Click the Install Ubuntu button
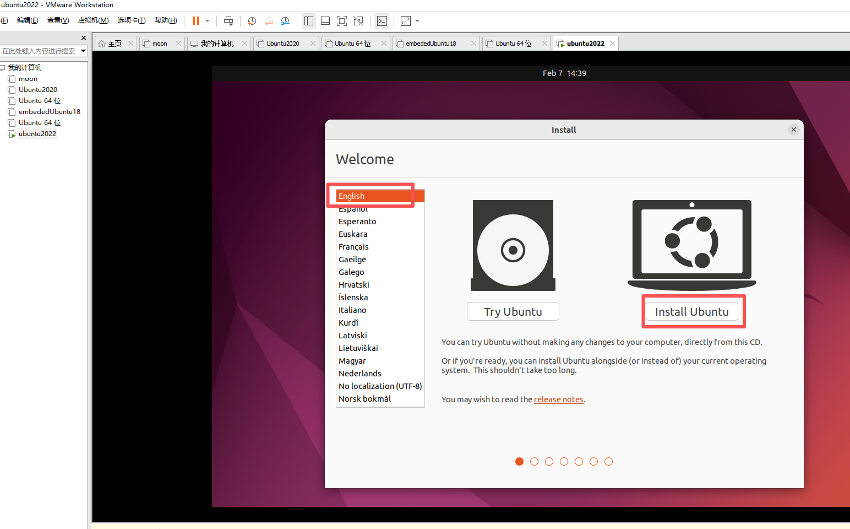This screenshot has height=529, width=850. point(692,311)
